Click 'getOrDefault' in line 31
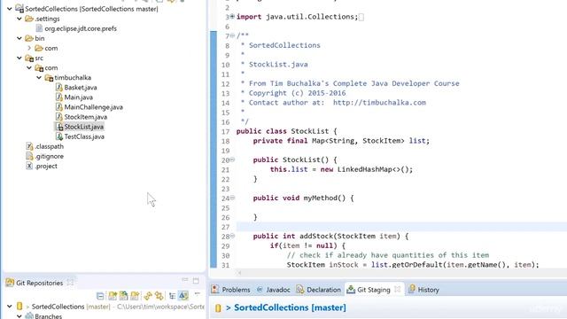 418,264
